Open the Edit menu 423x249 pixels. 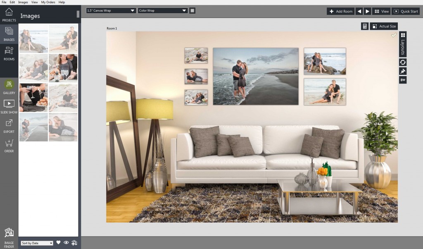[12, 2]
